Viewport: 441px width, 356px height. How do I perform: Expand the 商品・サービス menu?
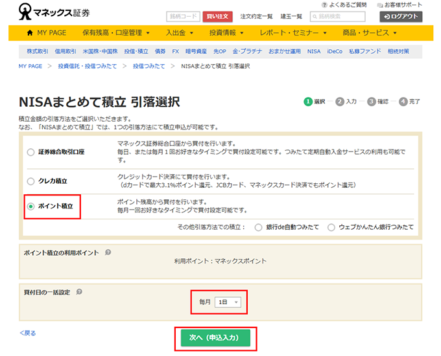point(369,33)
